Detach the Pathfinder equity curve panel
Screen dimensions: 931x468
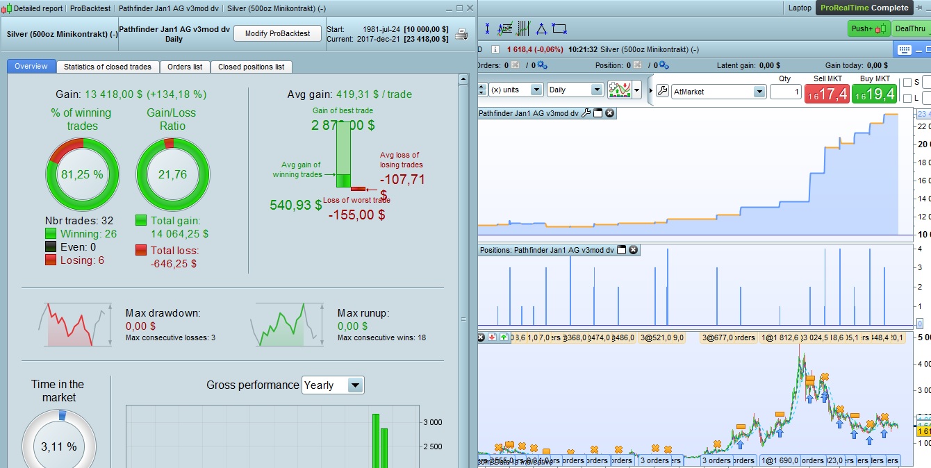pyautogui.click(x=598, y=113)
